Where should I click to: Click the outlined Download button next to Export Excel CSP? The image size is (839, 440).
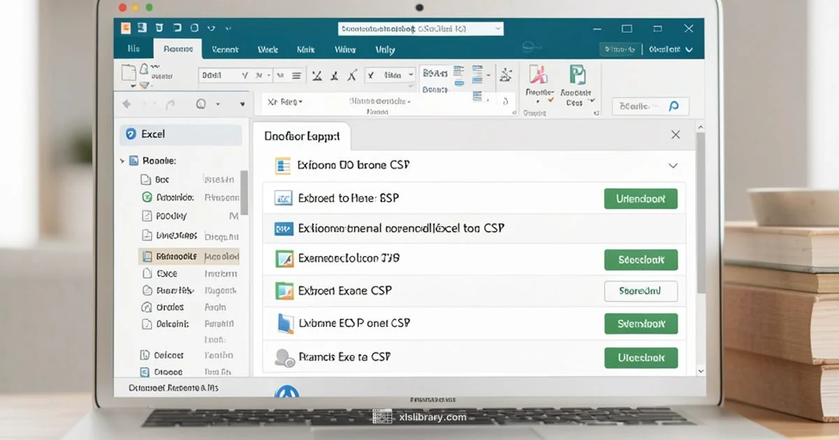pos(640,291)
